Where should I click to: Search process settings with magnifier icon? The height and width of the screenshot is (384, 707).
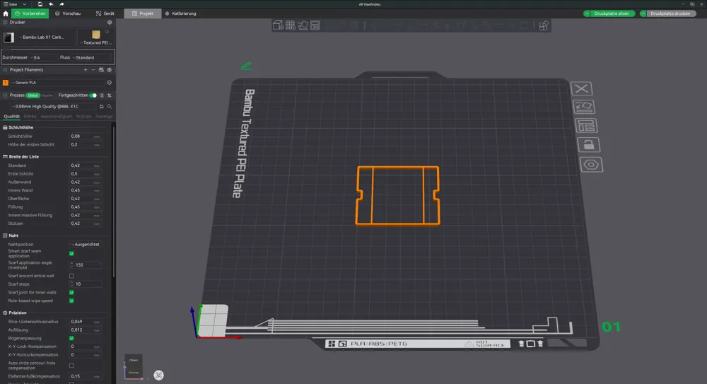pos(109,107)
